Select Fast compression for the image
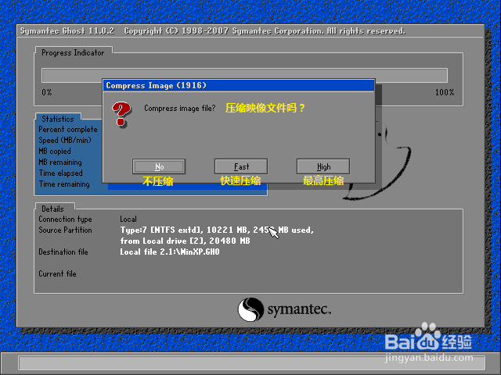This screenshot has width=501, height=375. click(x=241, y=166)
